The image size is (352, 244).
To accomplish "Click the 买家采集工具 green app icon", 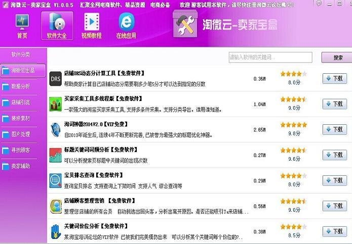I will point(55,104).
